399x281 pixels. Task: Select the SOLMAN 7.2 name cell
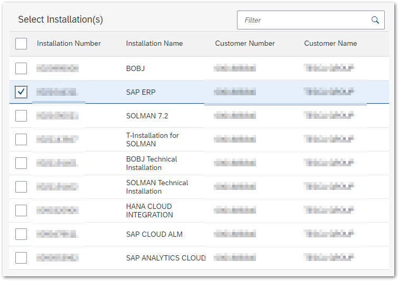tap(147, 116)
